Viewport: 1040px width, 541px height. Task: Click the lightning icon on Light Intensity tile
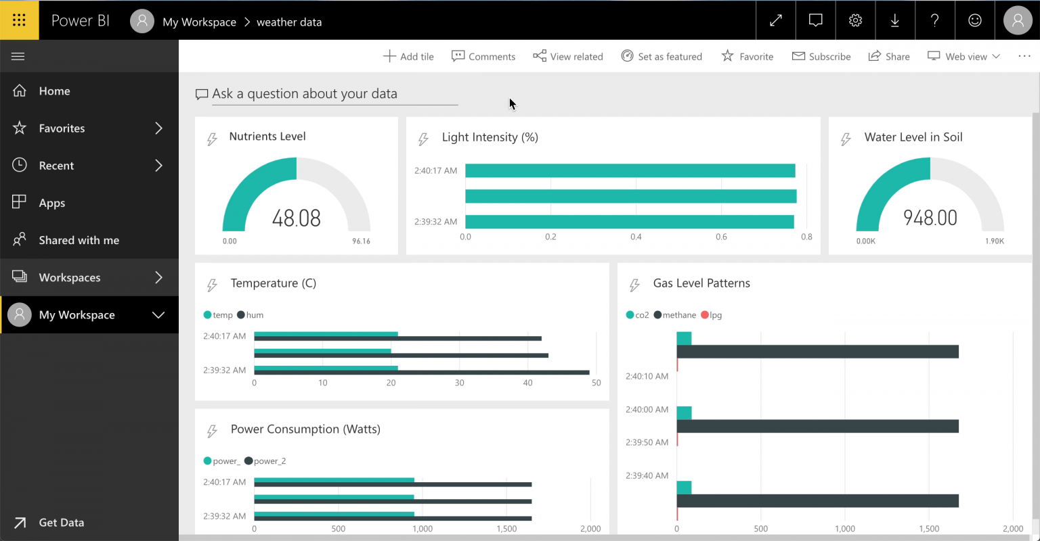423,139
